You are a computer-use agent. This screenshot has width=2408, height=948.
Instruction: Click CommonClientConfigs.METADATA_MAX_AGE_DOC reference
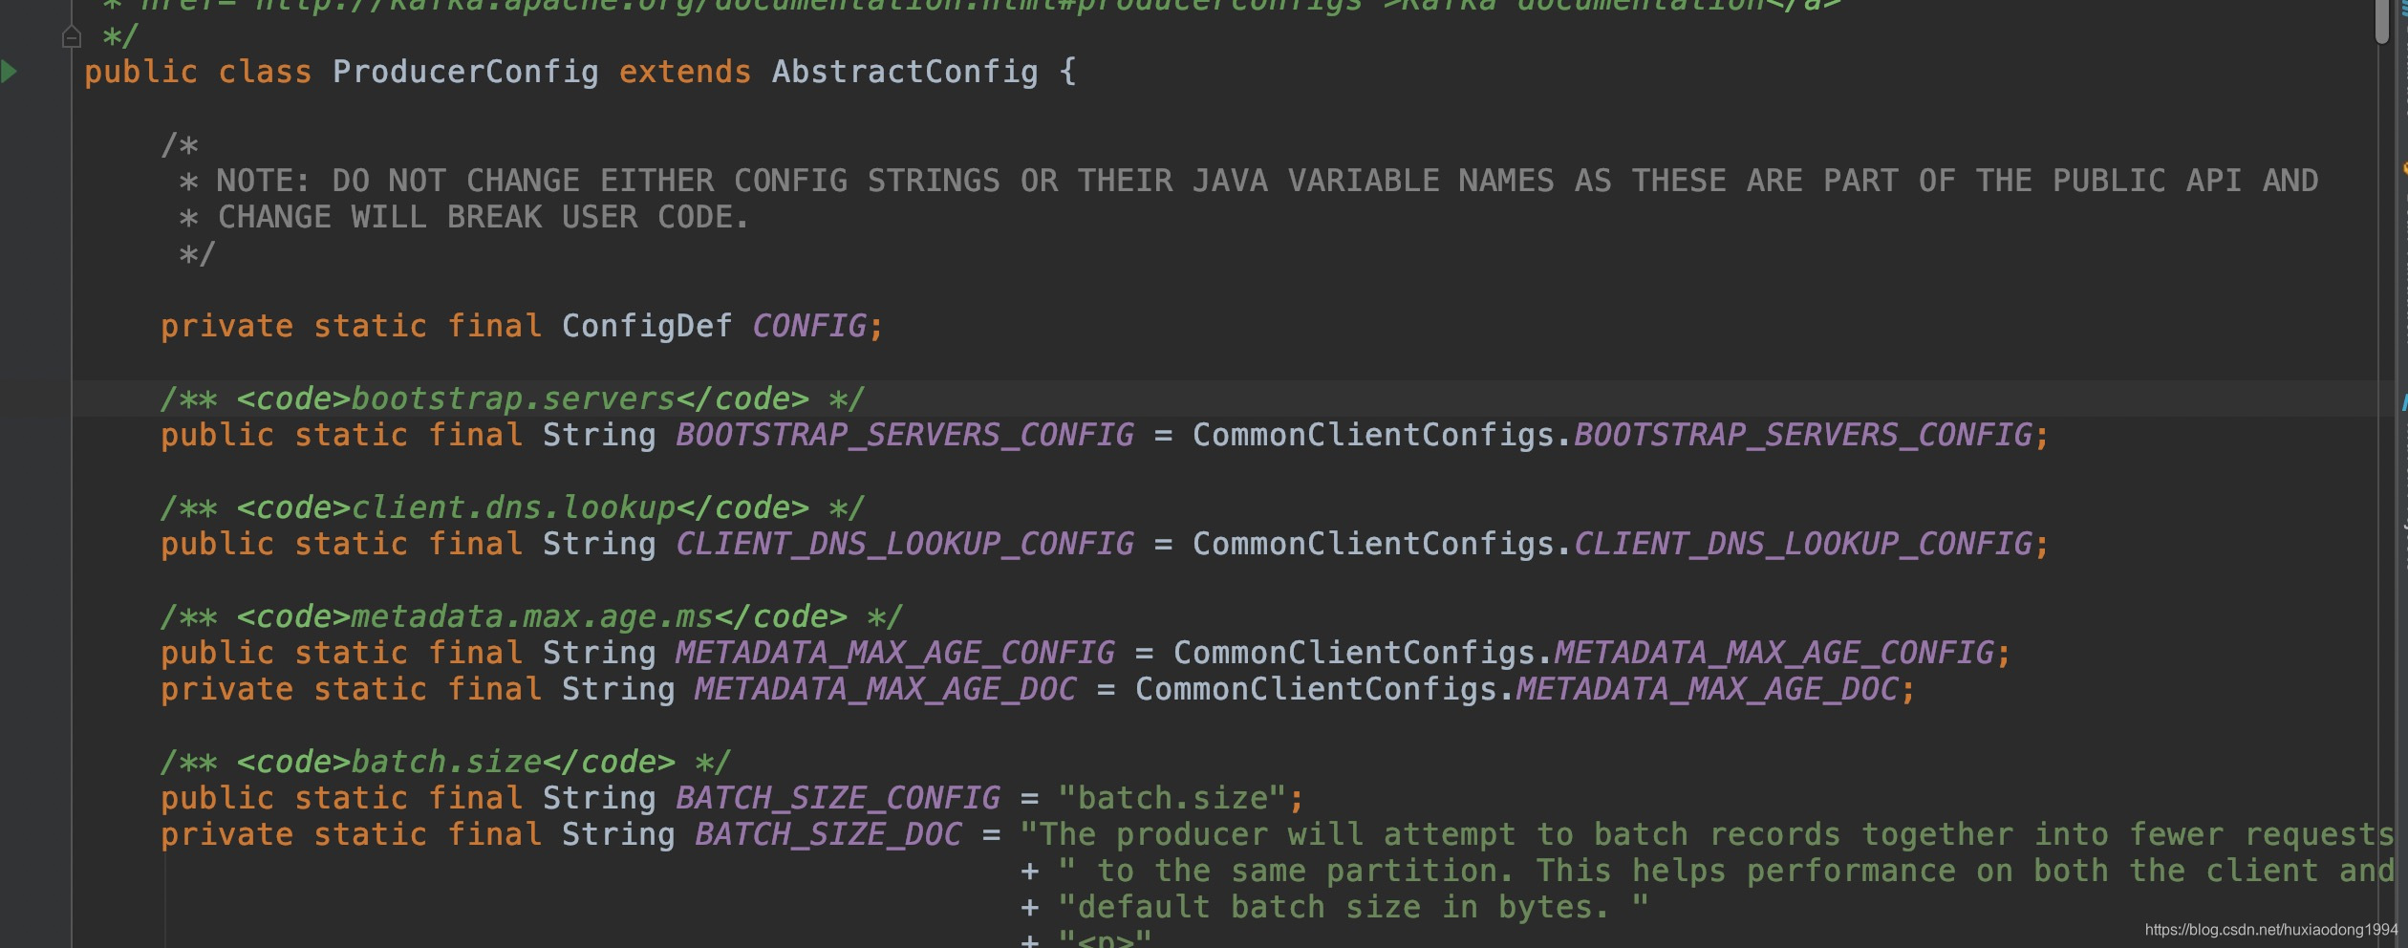pyautogui.click(x=1516, y=689)
